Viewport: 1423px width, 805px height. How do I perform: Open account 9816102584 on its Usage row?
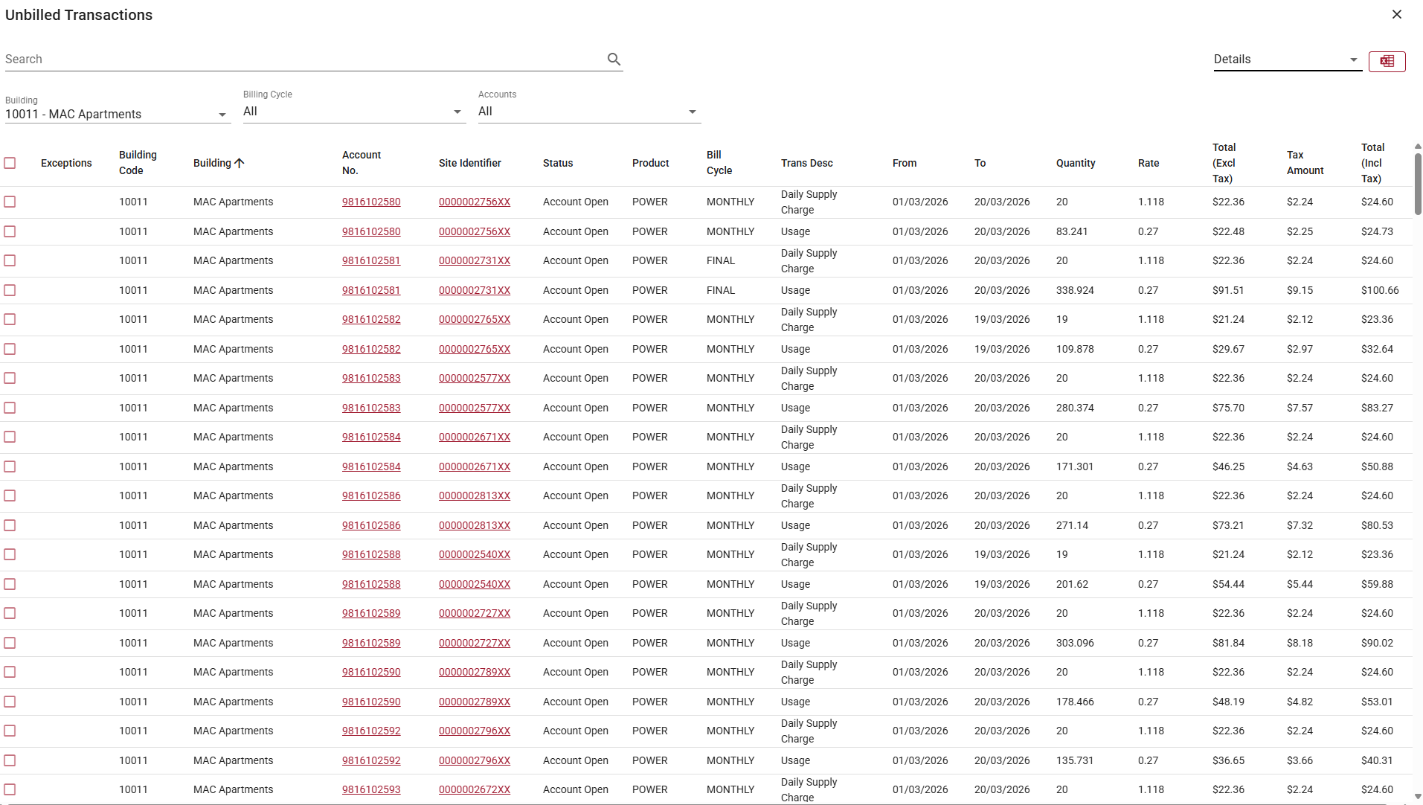point(371,466)
